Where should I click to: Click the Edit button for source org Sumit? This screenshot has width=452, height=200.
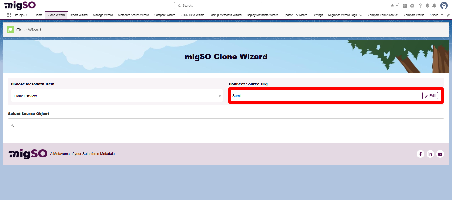coord(430,96)
